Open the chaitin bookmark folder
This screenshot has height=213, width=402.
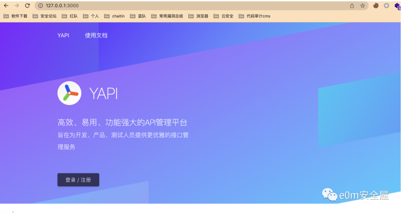point(114,16)
